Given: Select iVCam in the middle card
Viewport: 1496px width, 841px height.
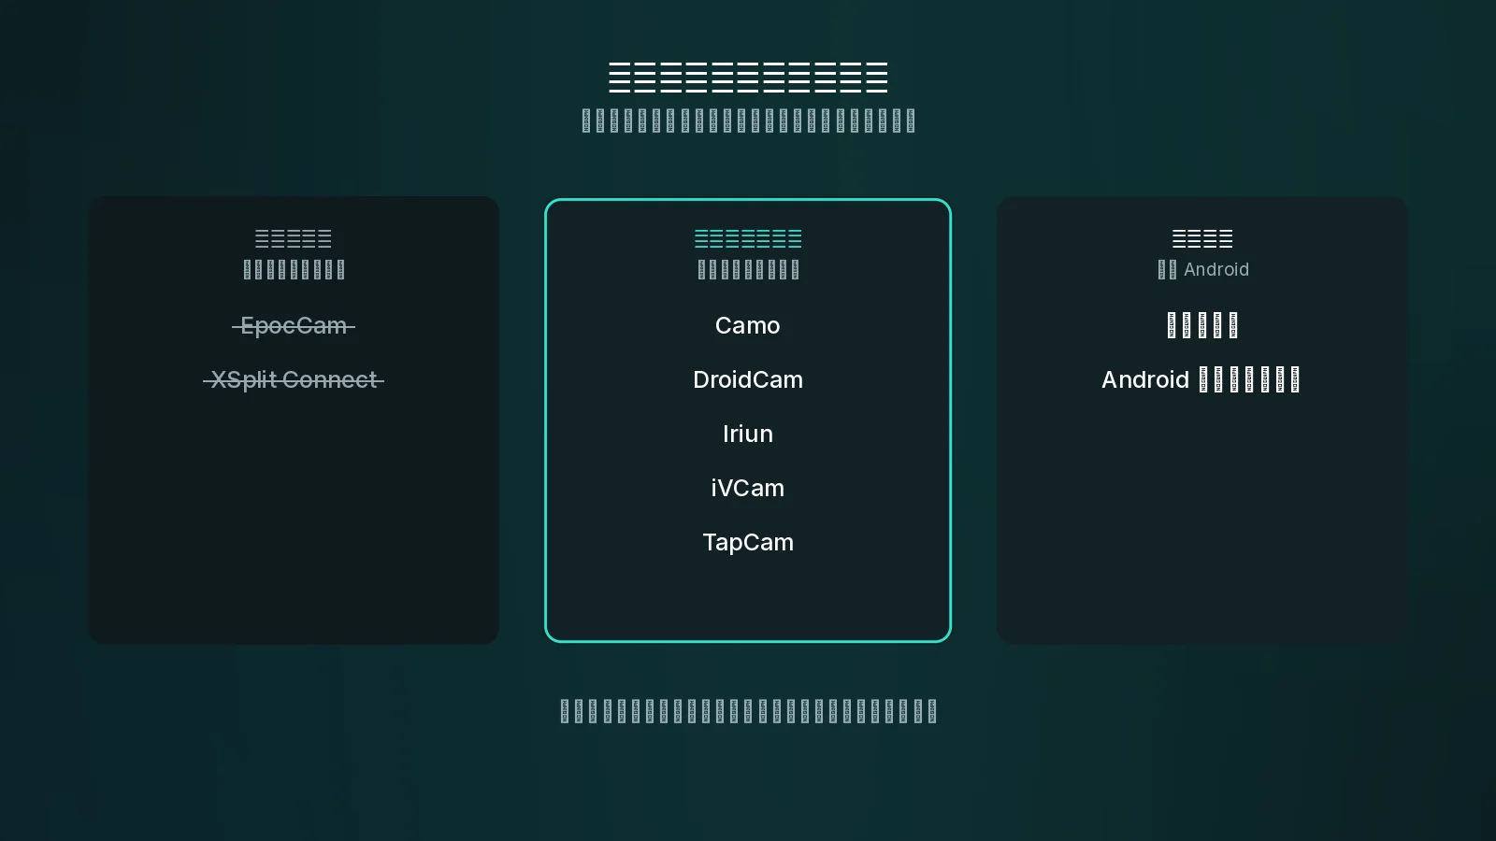Looking at the screenshot, I should pyautogui.click(x=748, y=489).
